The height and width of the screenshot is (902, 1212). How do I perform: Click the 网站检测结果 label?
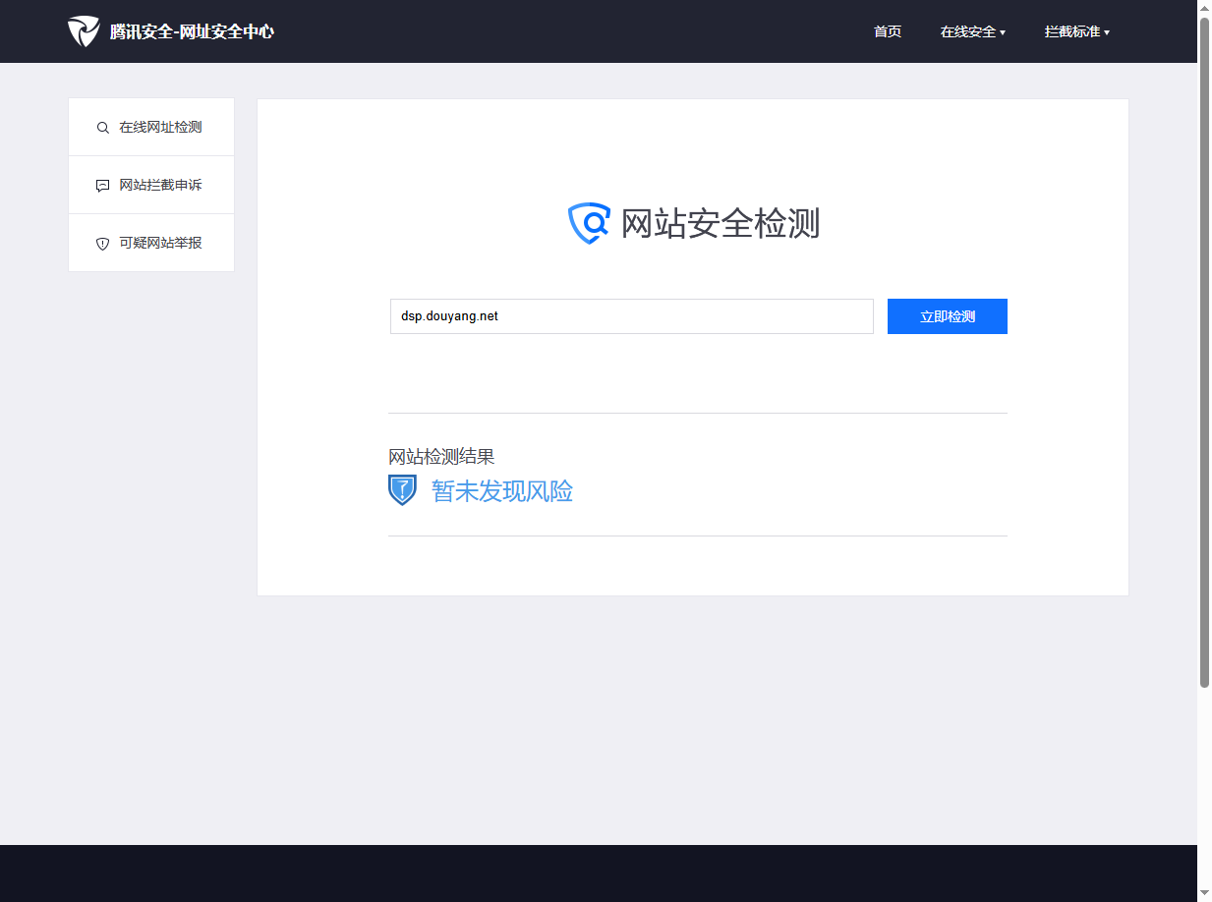tap(441, 457)
